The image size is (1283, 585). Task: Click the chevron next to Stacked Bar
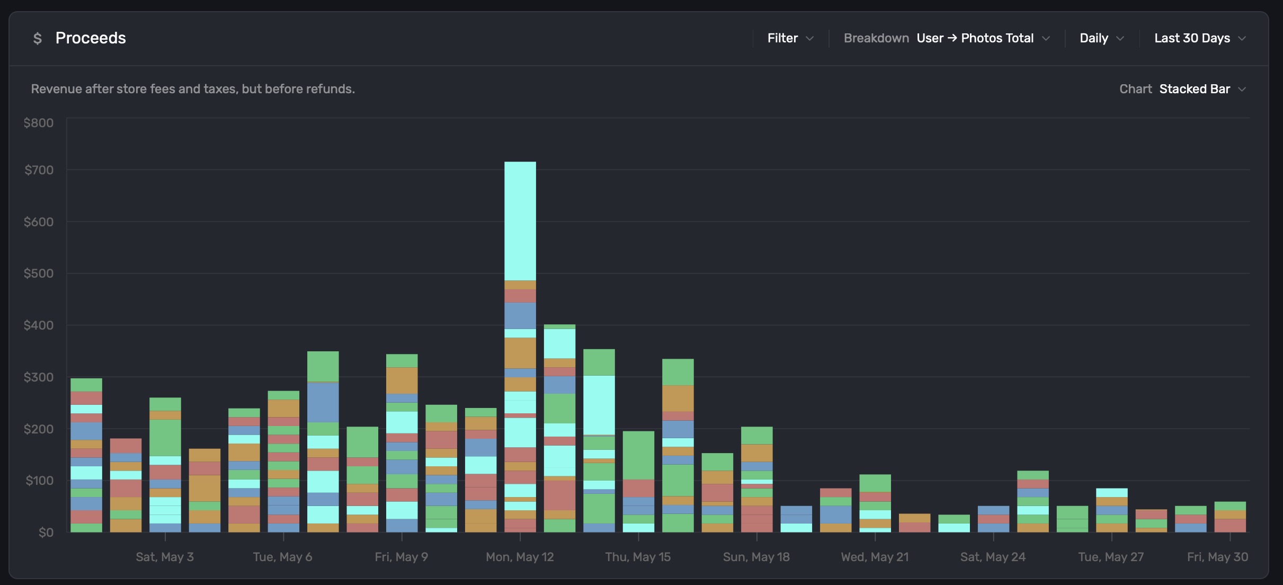point(1242,90)
